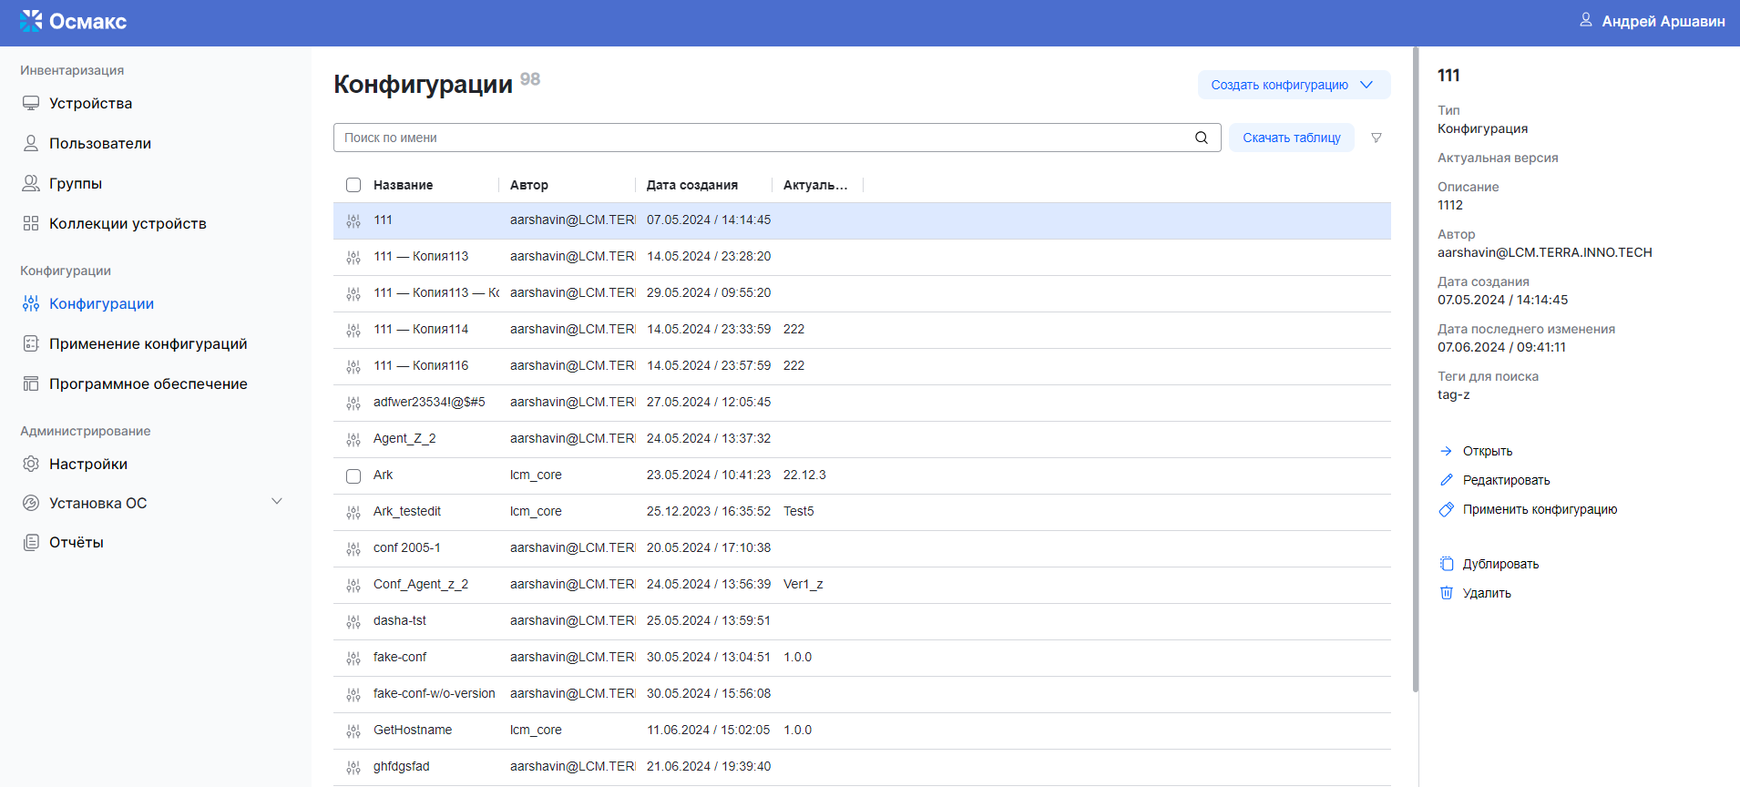This screenshot has height=787, width=1740.
Task: Sort by the Название column header
Action: pos(403,185)
